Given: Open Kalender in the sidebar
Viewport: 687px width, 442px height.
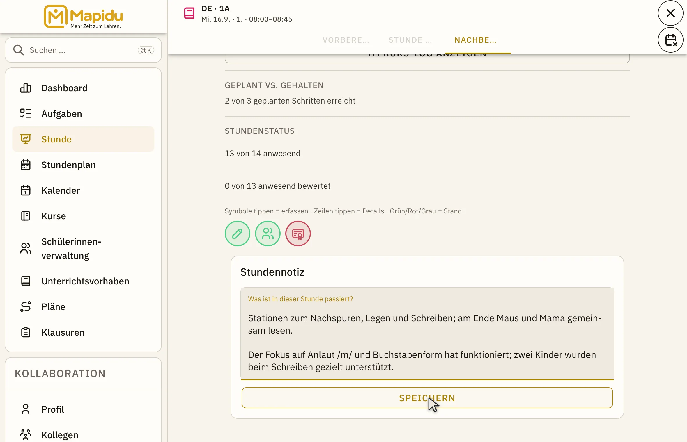Looking at the screenshot, I should pos(83,190).
